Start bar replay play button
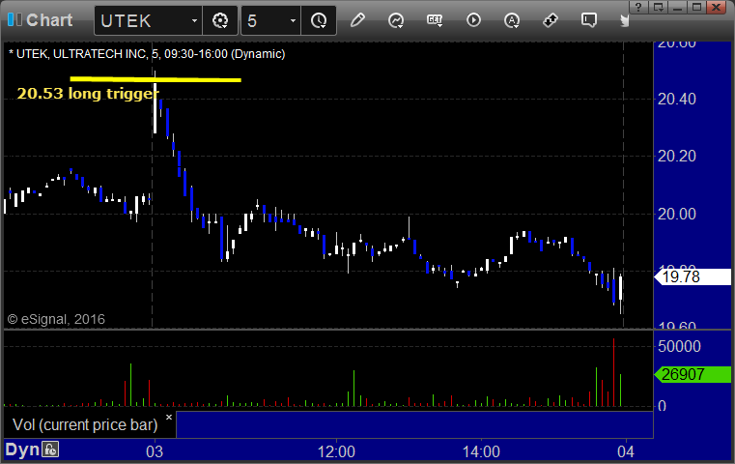This screenshot has height=464, width=735. [473, 20]
